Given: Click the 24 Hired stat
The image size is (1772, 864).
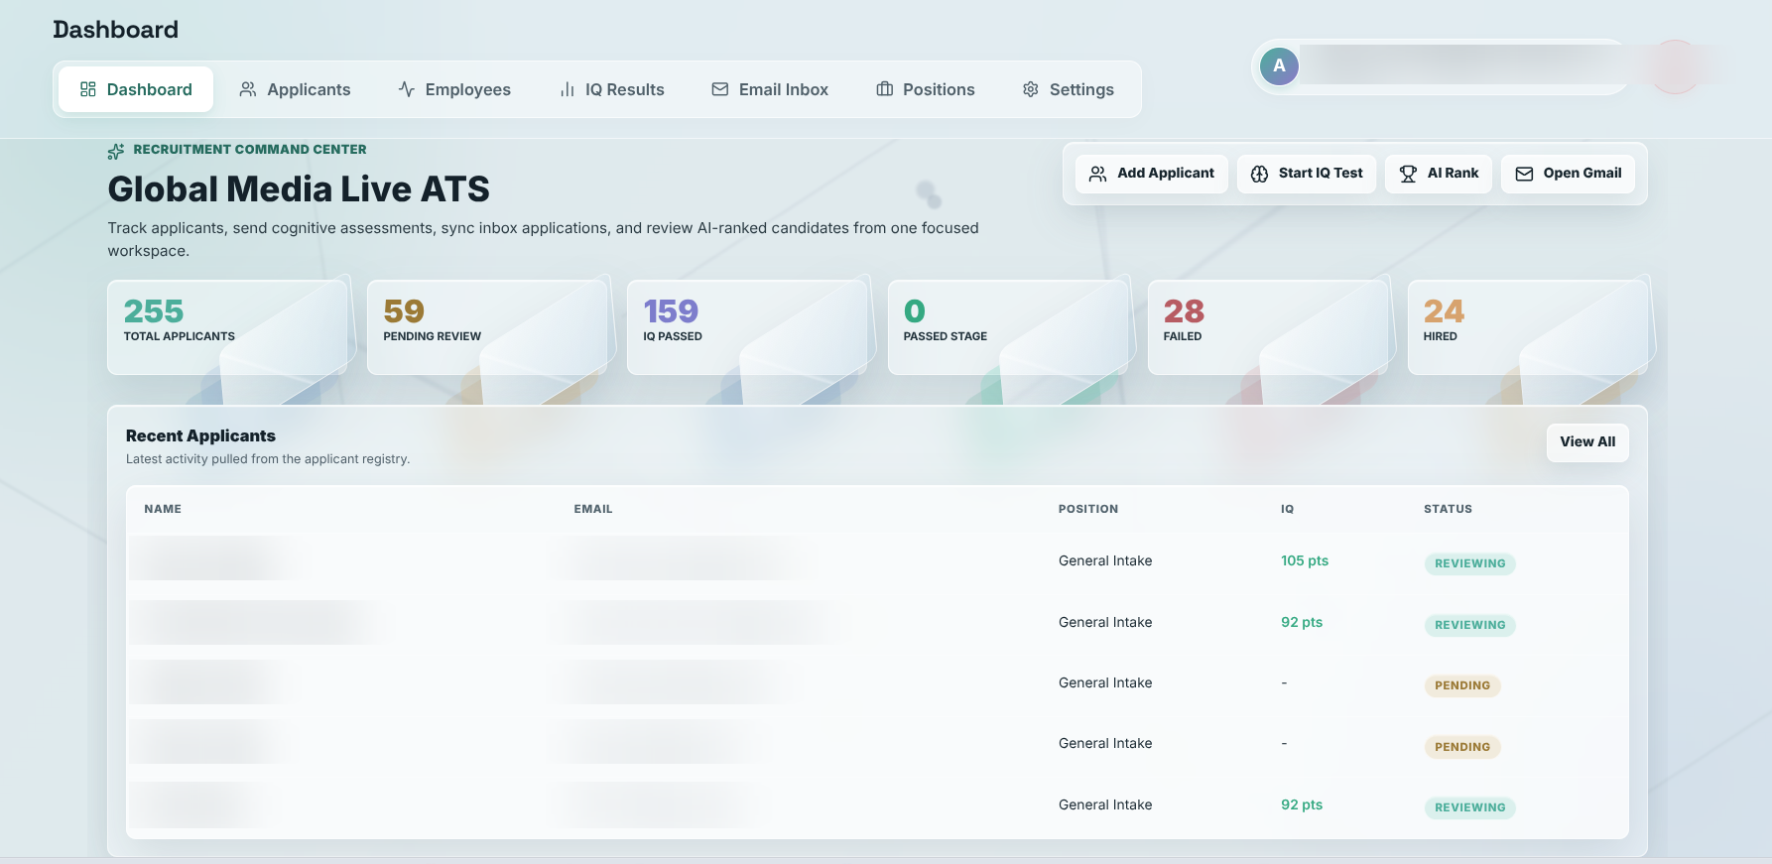Looking at the screenshot, I should click(1527, 327).
